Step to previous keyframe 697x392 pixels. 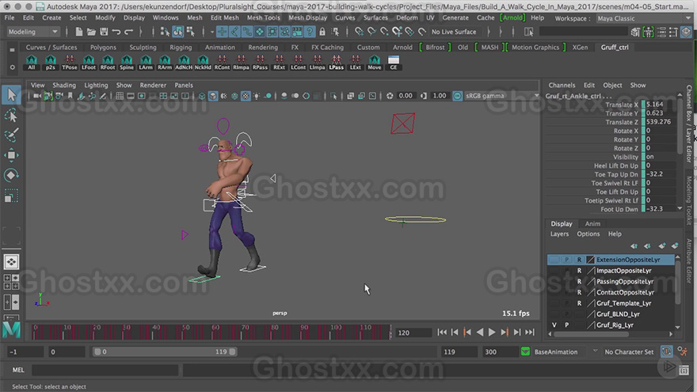[467, 332]
